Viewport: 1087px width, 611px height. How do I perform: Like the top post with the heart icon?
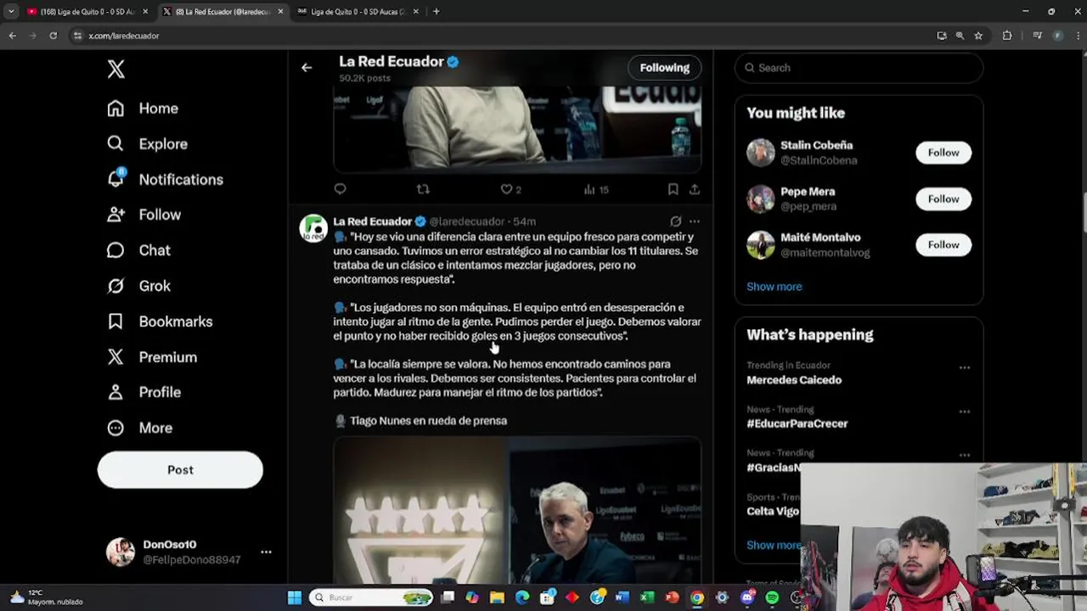pos(506,189)
